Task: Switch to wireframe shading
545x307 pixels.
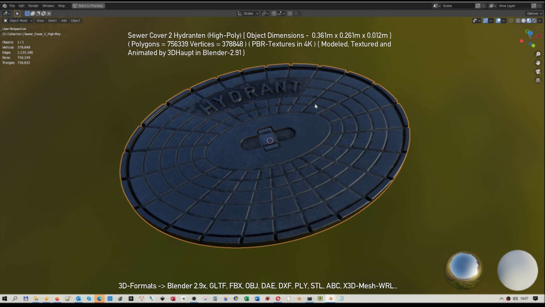Action: coord(518,21)
